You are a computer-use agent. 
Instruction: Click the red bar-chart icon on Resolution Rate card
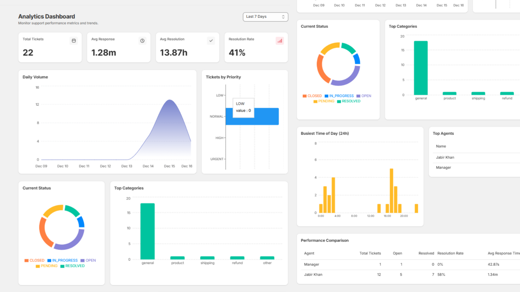pyautogui.click(x=280, y=41)
